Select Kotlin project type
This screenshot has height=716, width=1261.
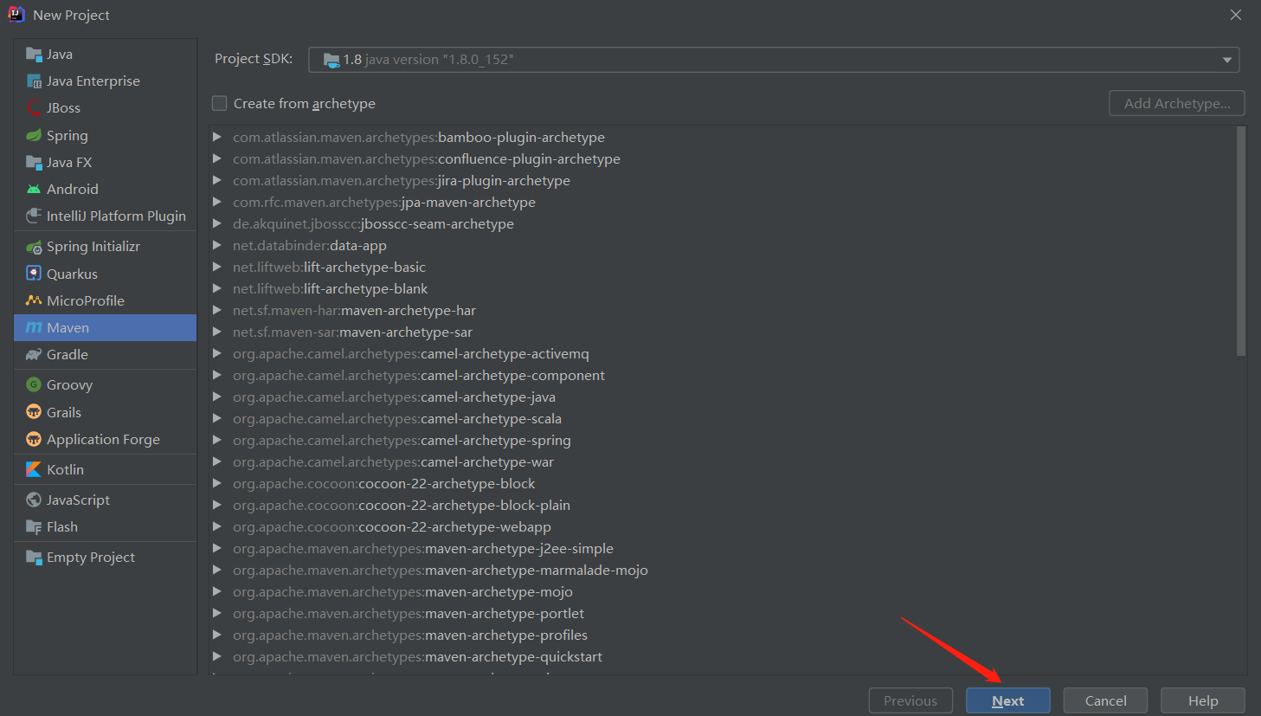tap(106, 469)
